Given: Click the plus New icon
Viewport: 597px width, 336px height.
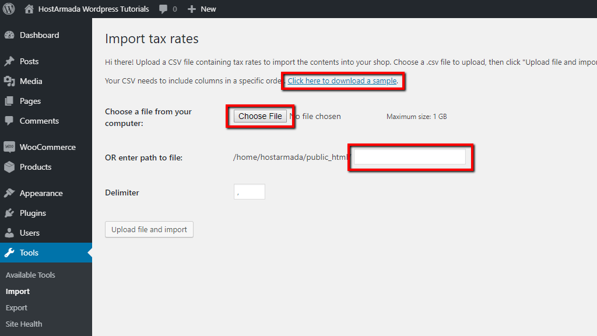Looking at the screenshot, I should pyautogui.click(x=191, y=9).
